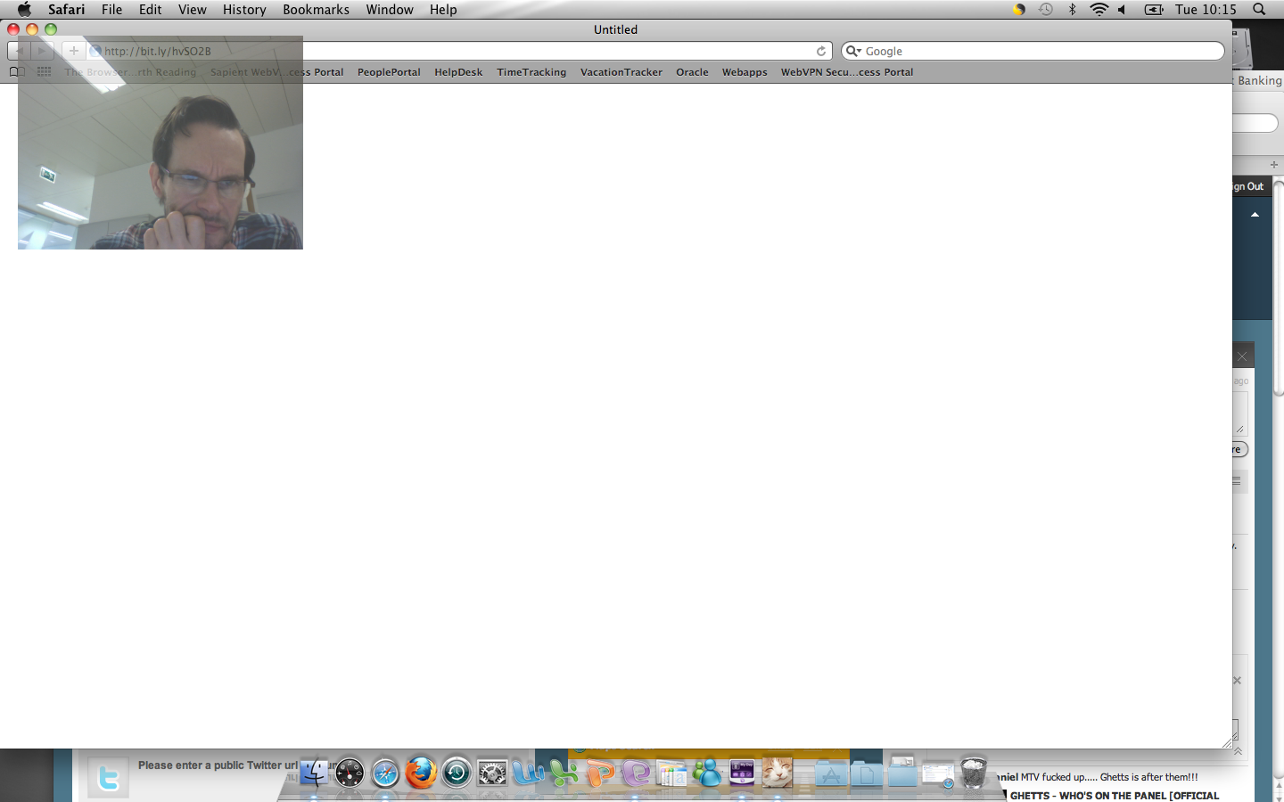
Task: Toggle the Wi-Fi status menu
Action: (x=1099, y=10)
